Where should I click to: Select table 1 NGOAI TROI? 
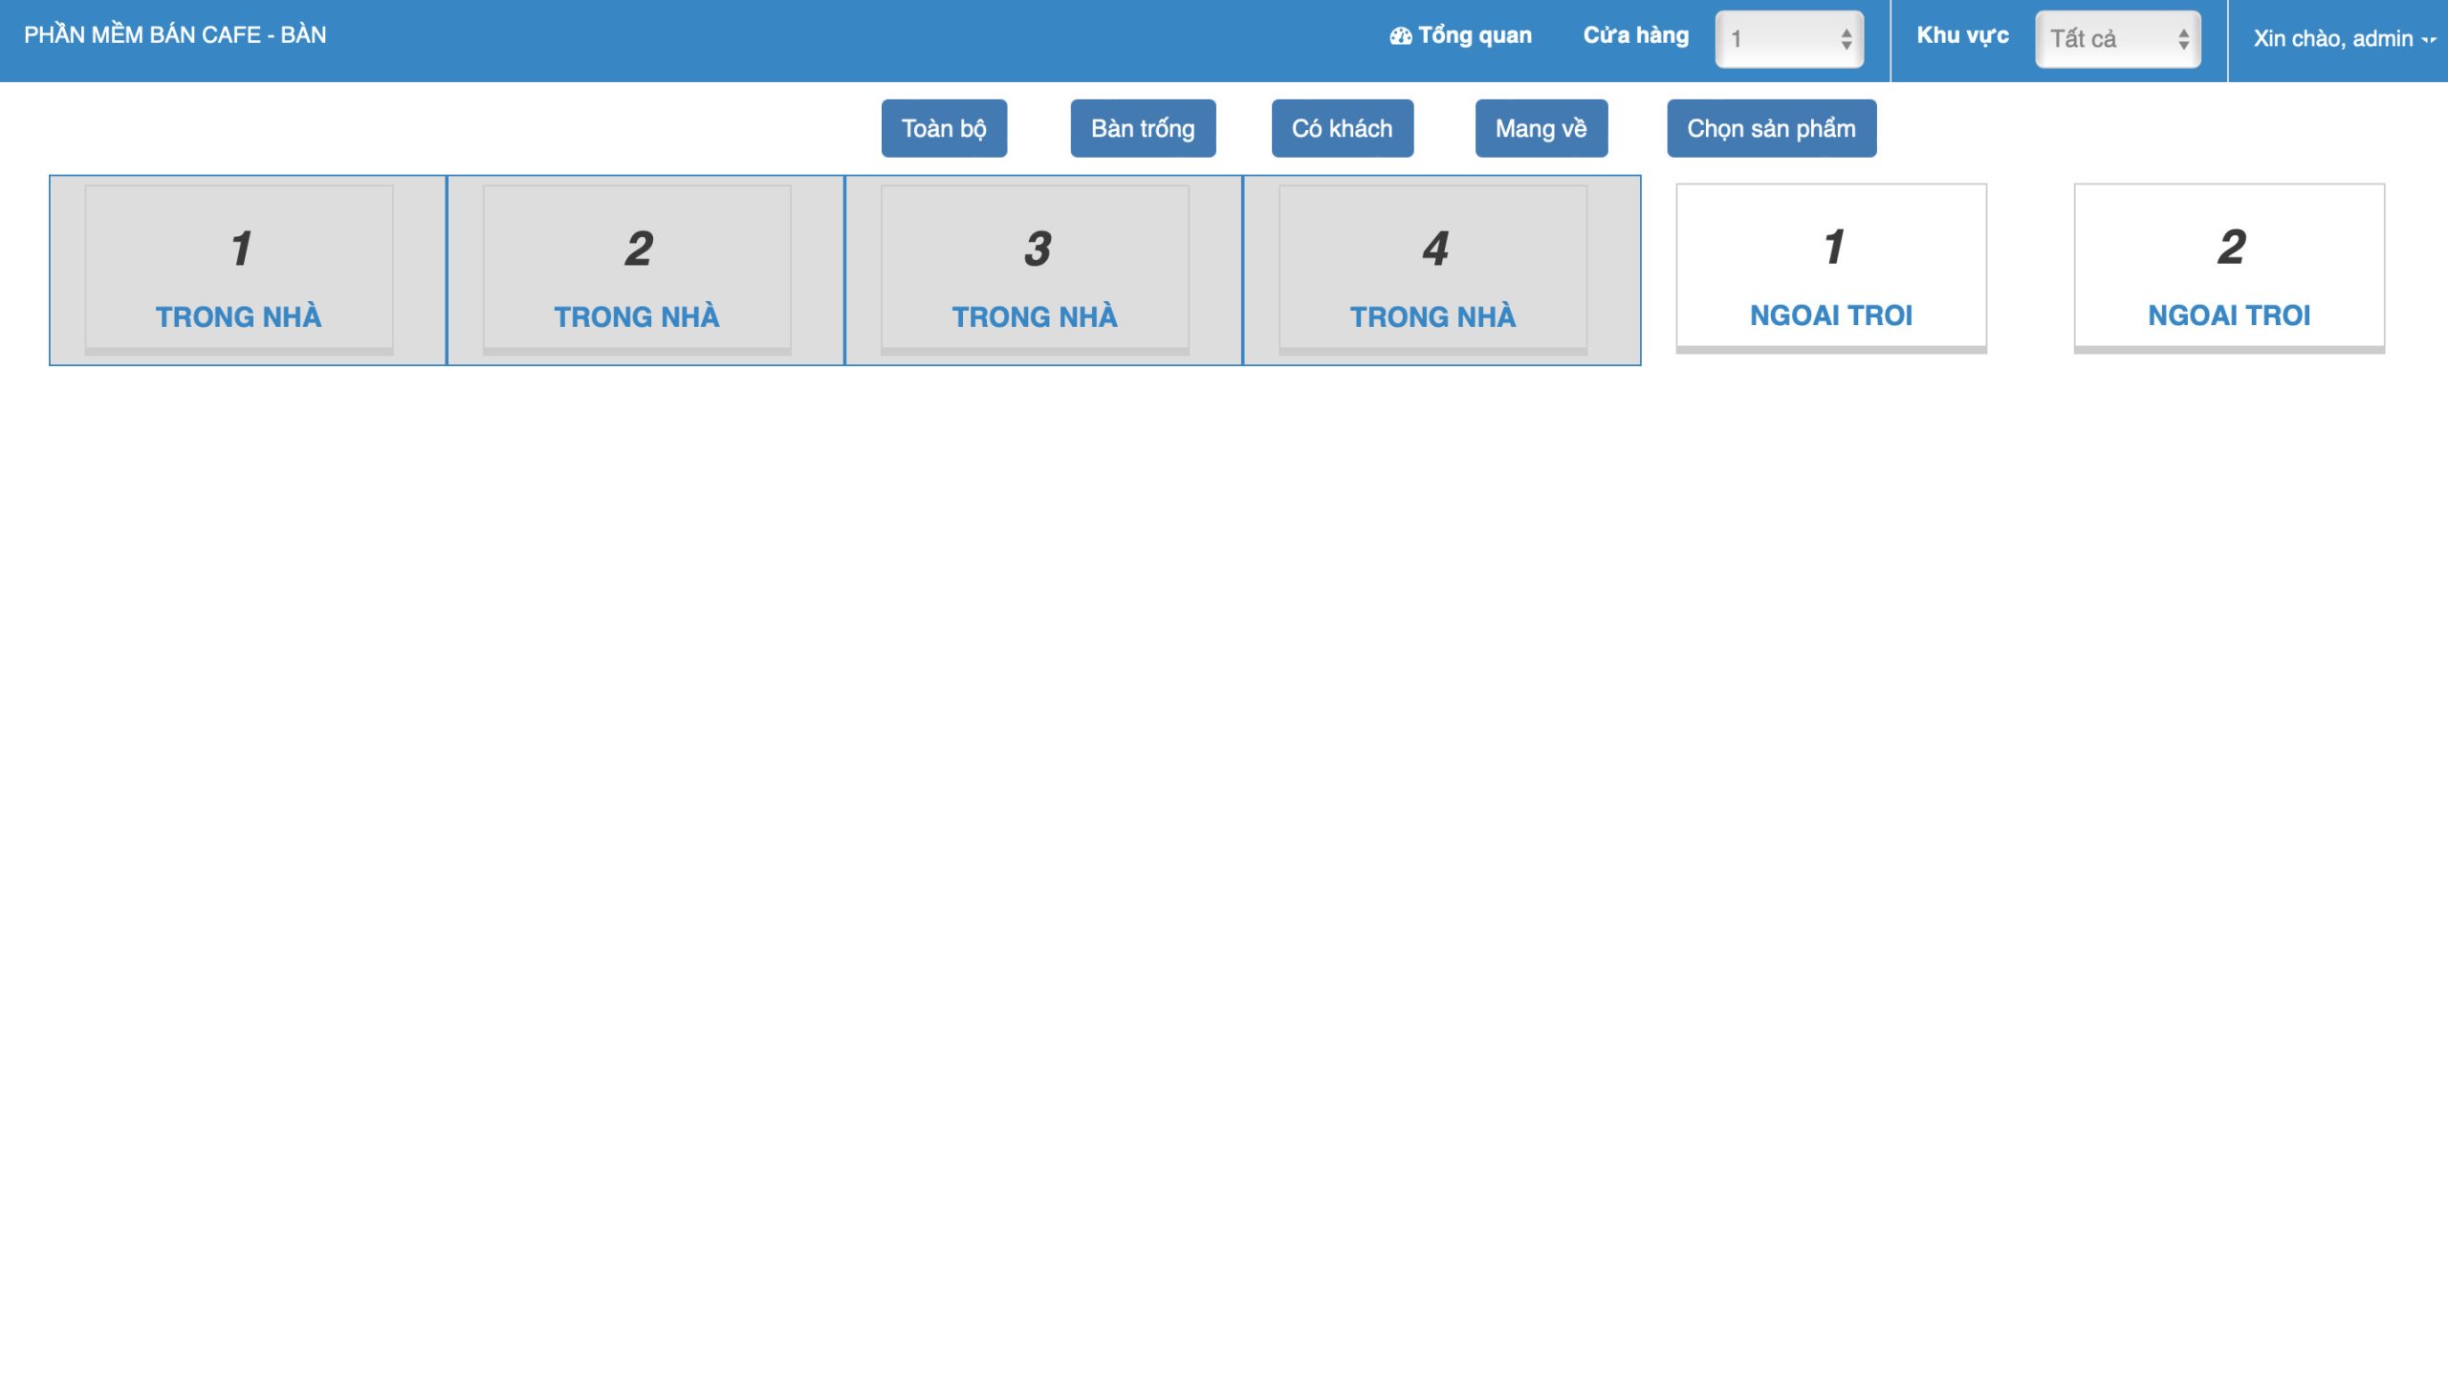pos(1831,268)
